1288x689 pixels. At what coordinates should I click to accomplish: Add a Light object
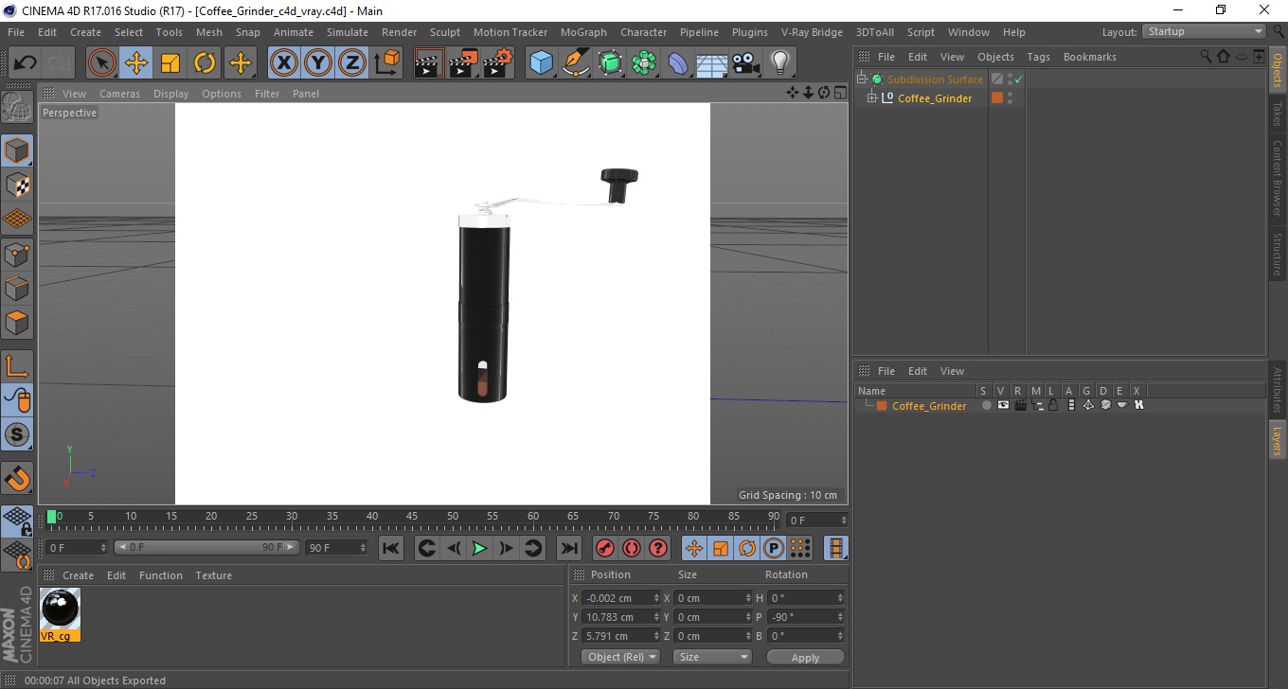(780, 63)
